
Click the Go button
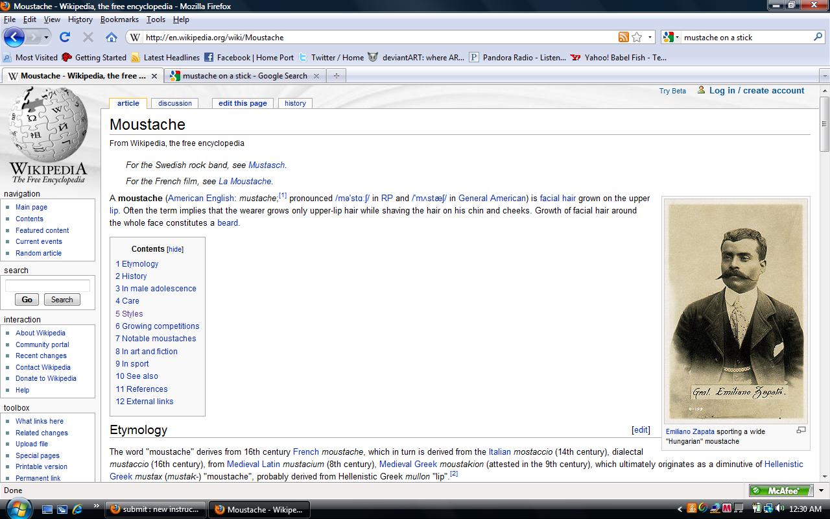[27, 300]
